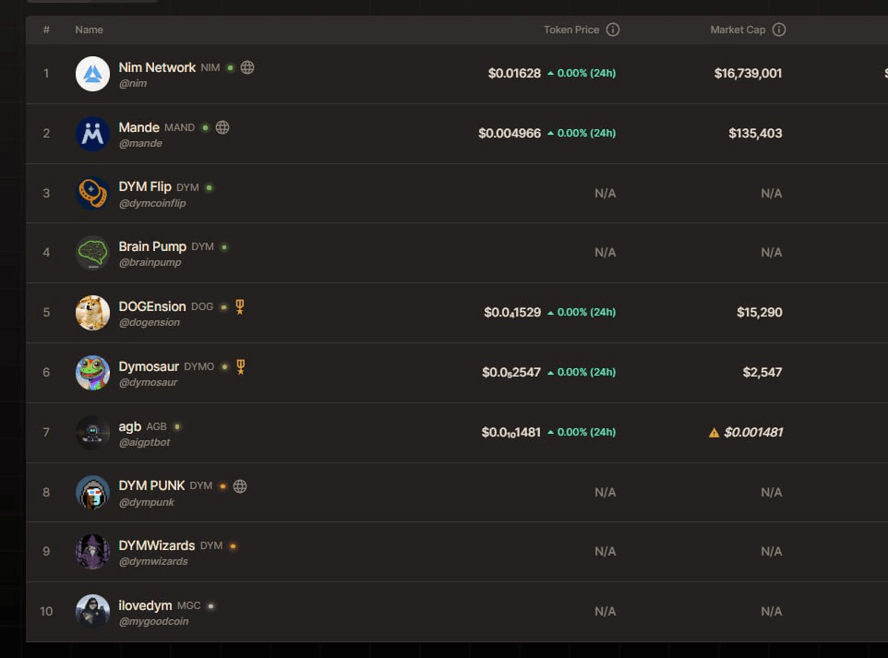Select the DYM Flip coin avatar
This screenshot has height=658, width=888.
[92, 194]
